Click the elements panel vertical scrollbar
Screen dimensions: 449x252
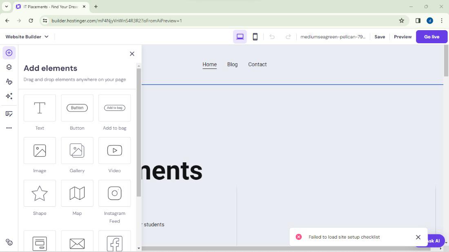(139, 133)
